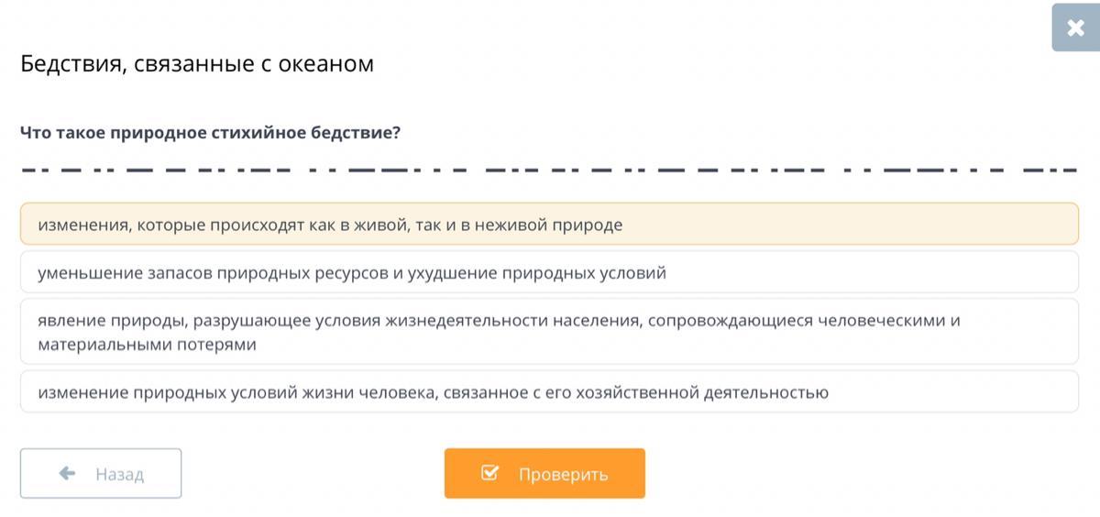
Task: Click the words 'материальными потерями' in third answer
Action: coord(147,345)
